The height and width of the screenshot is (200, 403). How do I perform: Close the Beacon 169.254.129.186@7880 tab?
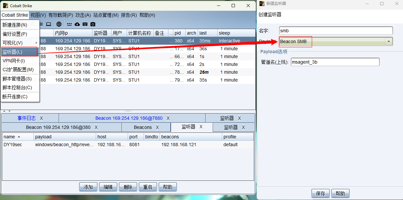pyautogui.click(x=168, y=118)
